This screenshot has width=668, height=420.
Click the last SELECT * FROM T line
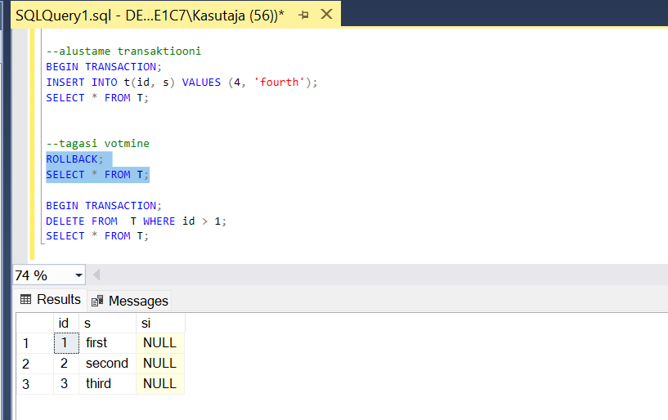pos(97,236)
